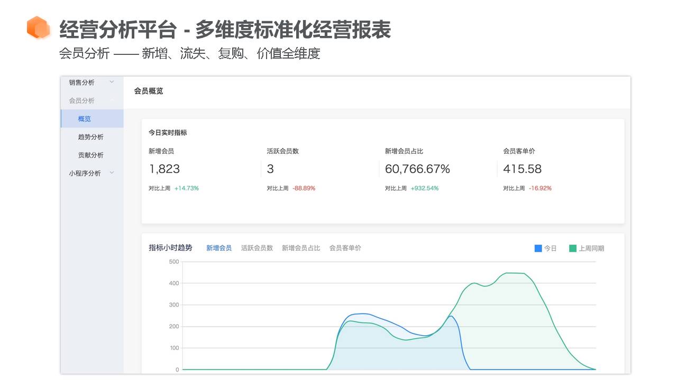Click the 会员概览 page heading
The height and width of the screenshot is (380, 677).
[x=149, y=91]
